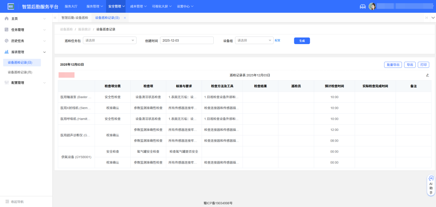Open the 服务管理 top menu

click(94, 6)
